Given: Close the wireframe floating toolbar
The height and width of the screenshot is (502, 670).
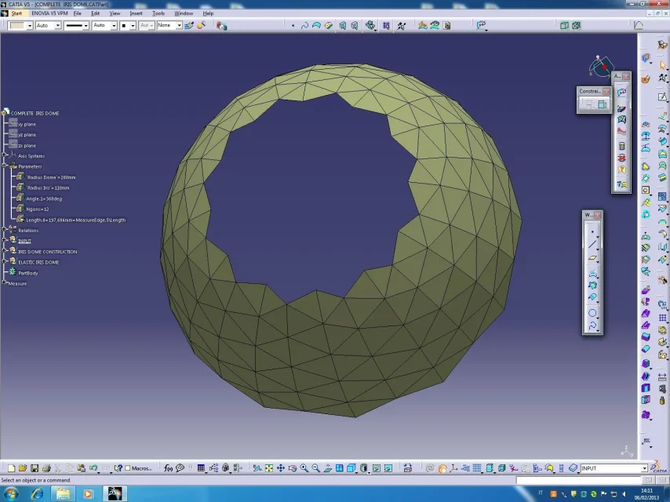Looking at the screenshot, I should [597, 215].
